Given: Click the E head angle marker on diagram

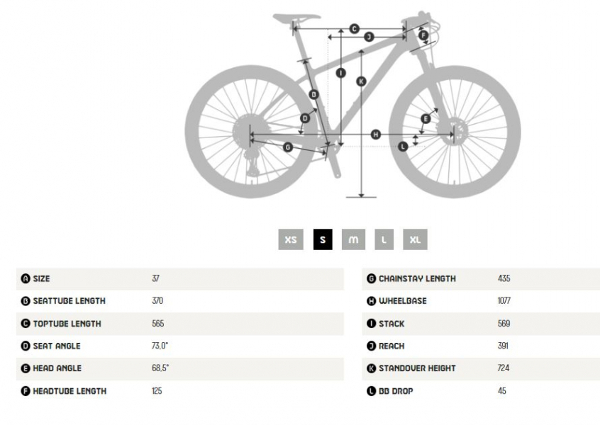Looking at the screenshot, I should [x=426, y=119].
